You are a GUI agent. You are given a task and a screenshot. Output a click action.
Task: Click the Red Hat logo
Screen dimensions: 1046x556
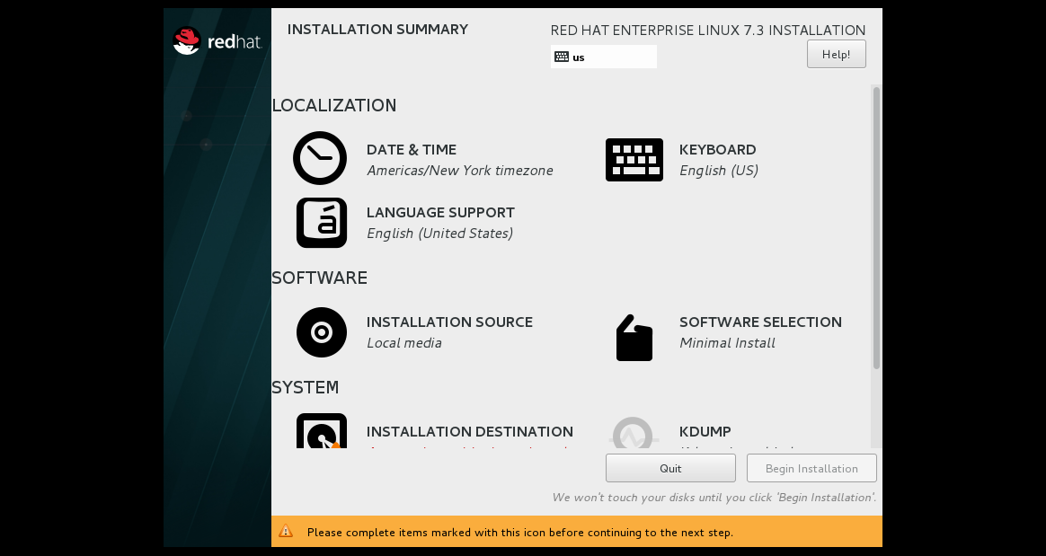pos(217,41)
